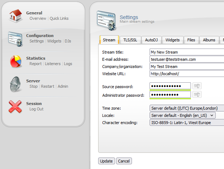This screenshot has width=224, height=169.
Task: Switch to the Files tab
Action: [x=191, y=40]
